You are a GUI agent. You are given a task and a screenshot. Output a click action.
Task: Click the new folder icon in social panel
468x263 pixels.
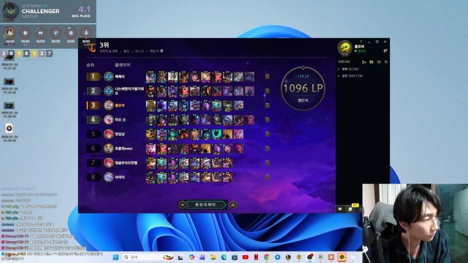point(371,62)
